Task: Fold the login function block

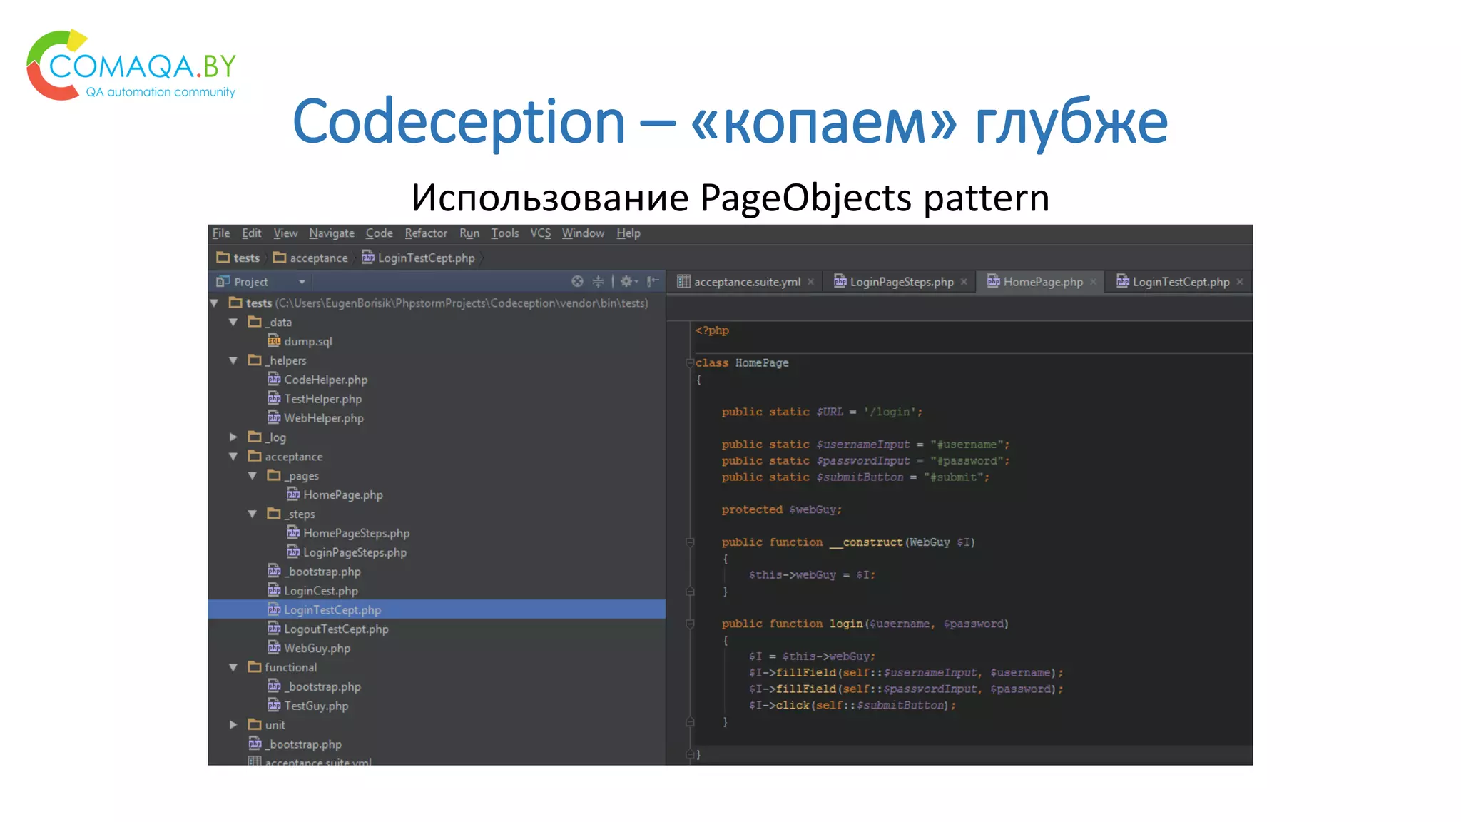Action: [690, 624]
